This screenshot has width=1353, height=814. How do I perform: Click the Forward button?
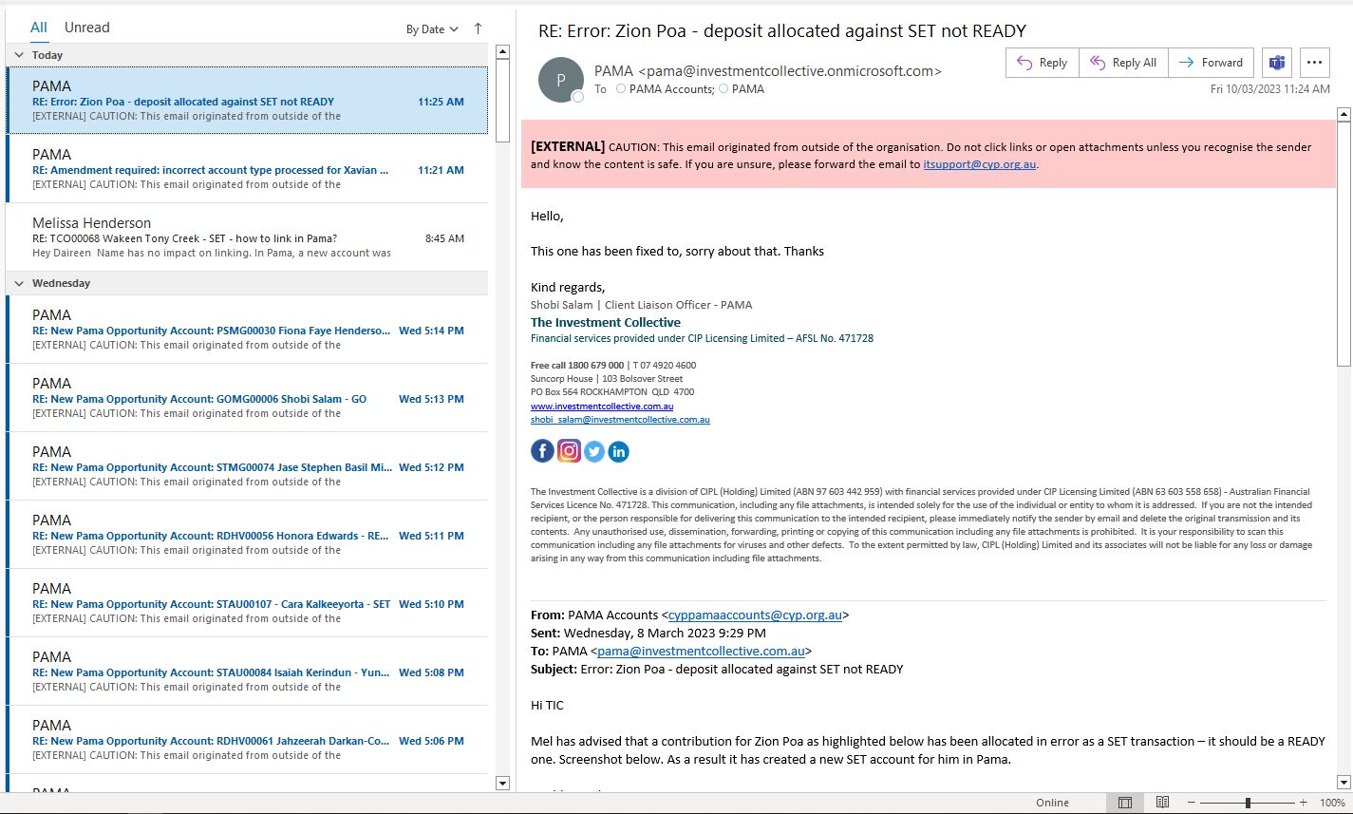(x=1211, y=63)
